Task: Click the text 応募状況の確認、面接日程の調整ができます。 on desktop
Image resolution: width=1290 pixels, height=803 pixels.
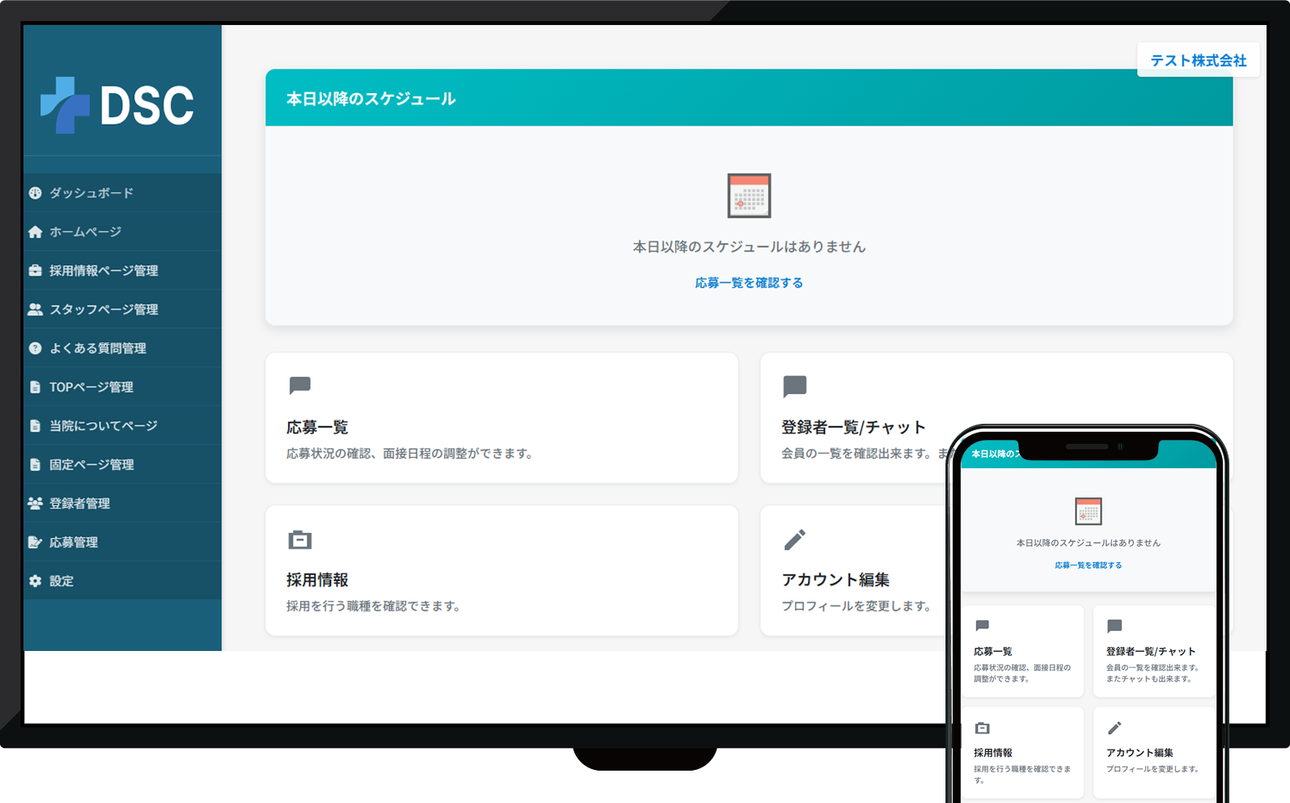Action: [411, 454]
